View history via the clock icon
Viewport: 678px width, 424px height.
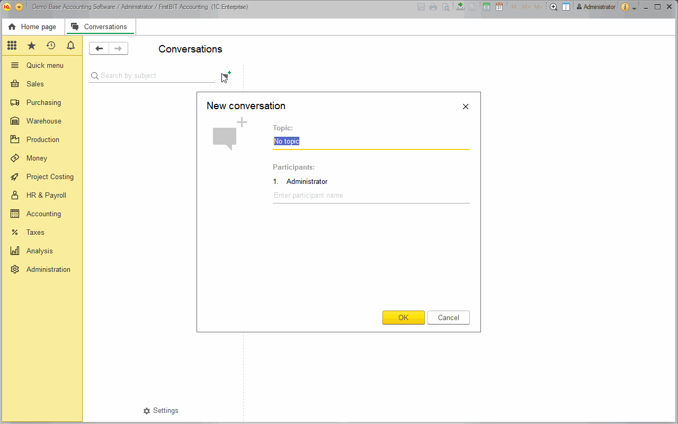point(51,45)
